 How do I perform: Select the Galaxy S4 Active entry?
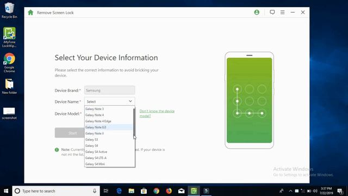(x=109, y=152)
